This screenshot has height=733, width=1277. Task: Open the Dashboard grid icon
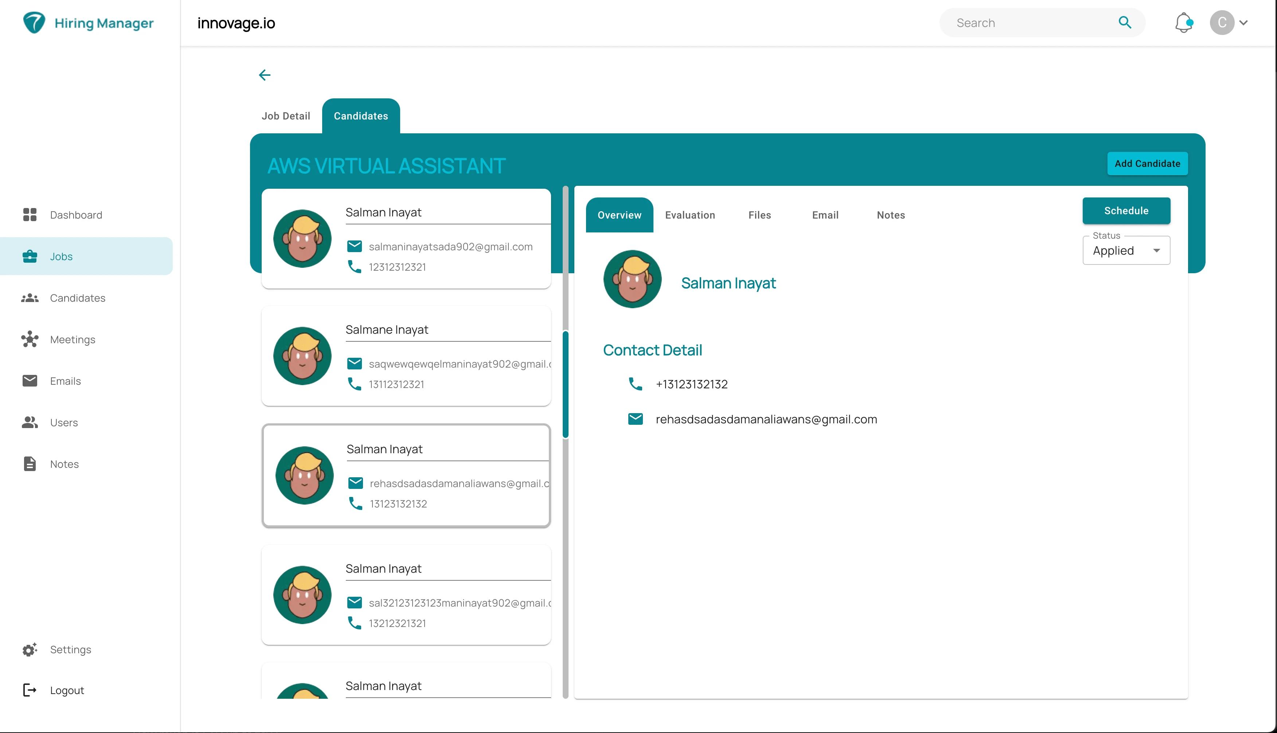(x=30, y=215)
